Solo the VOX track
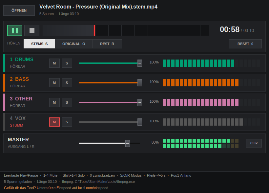The width and height of the screenshot is (269, 193). [67, 122]
